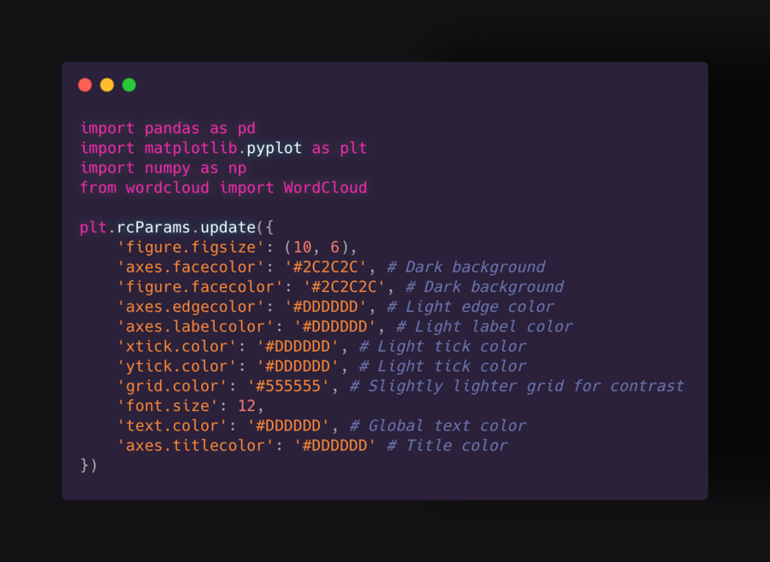The width and height of the screenshot is (770, 562).
Task: Click 'WordCloud' at the end of import
Action: tap(325, 187)
